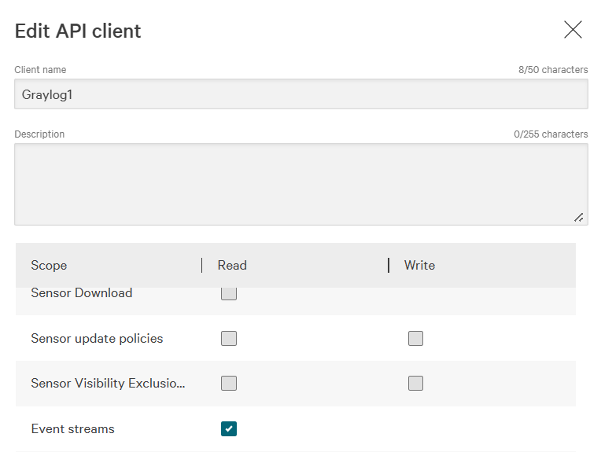
Task: Click the Client name field containing Graylog1
Action: 300,94
